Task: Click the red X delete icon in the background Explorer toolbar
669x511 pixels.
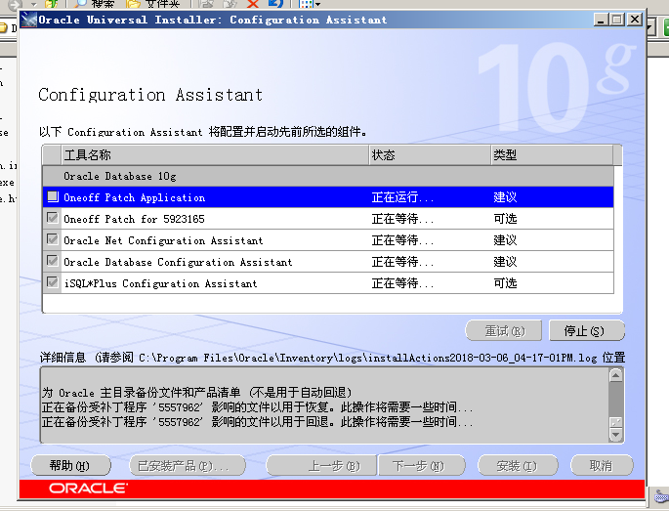Action: click(253, 3)
